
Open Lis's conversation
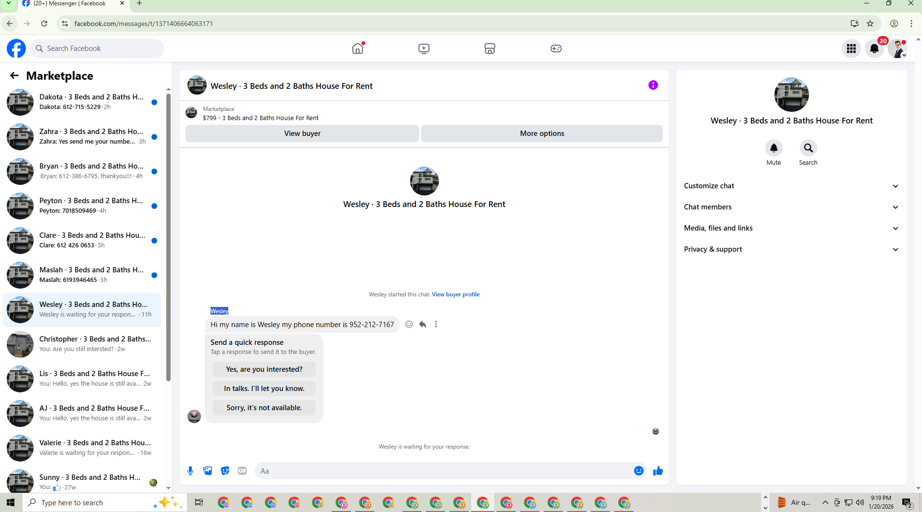(x=83, y=378)
